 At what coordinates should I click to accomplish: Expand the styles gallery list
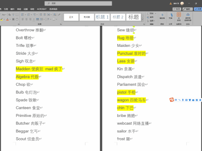[x=143, y=20]
